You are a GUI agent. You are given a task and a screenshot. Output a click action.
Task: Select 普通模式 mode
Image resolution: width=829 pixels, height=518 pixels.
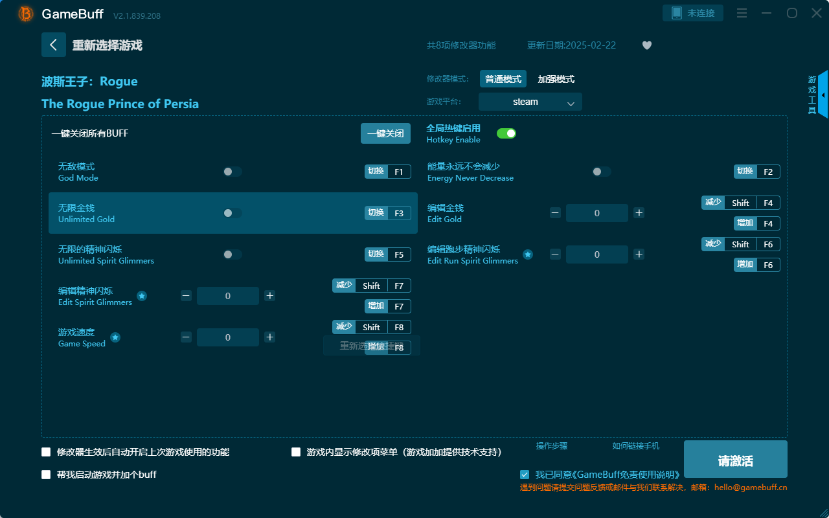pyautogui.click(x=503, y=78)
